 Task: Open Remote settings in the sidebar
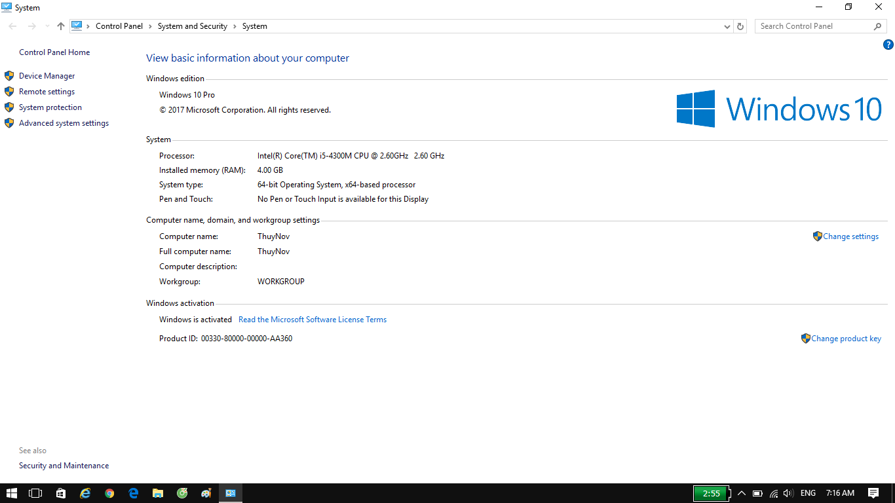(x=47, y=92)
